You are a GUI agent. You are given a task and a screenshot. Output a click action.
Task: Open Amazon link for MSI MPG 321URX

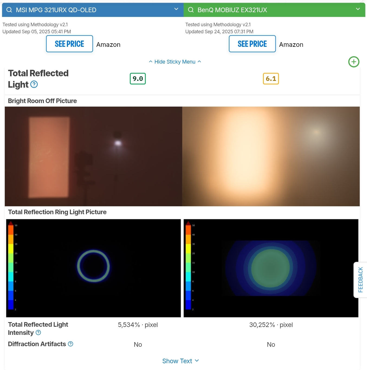108,45
